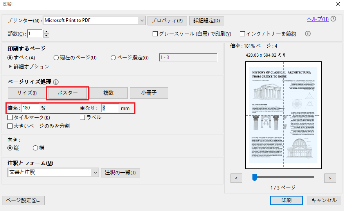The width and height of the screenshot is (344, 211).
Task: Click info icon next to ページサイズ処理
Action: point(56,82)
